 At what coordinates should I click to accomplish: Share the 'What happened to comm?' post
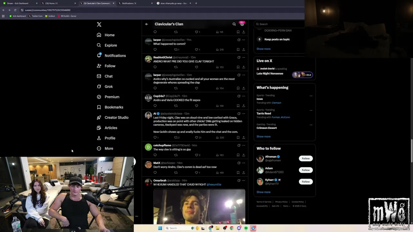pos(244,50)
